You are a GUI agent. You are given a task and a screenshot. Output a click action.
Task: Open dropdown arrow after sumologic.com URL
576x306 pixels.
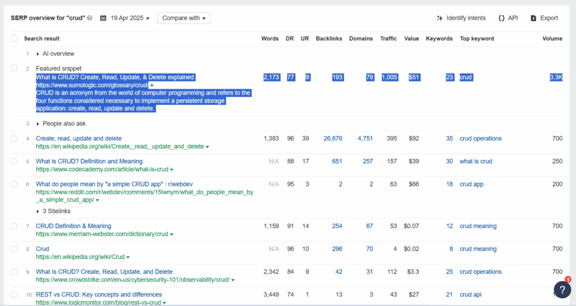click(152, 85)
